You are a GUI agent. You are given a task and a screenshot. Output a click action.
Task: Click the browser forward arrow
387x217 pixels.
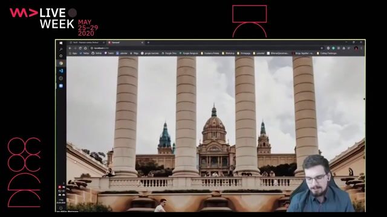click(x=75, y=48)
